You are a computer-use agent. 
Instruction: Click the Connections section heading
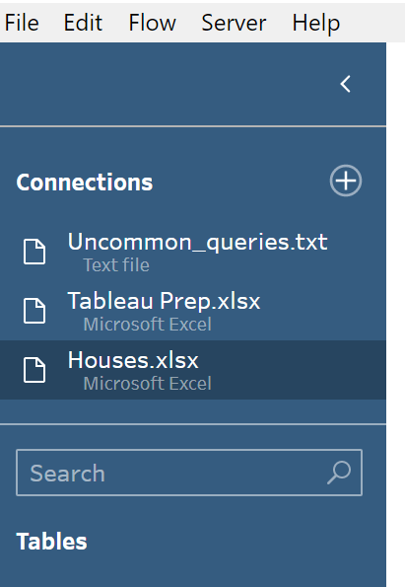click(85, 183)
